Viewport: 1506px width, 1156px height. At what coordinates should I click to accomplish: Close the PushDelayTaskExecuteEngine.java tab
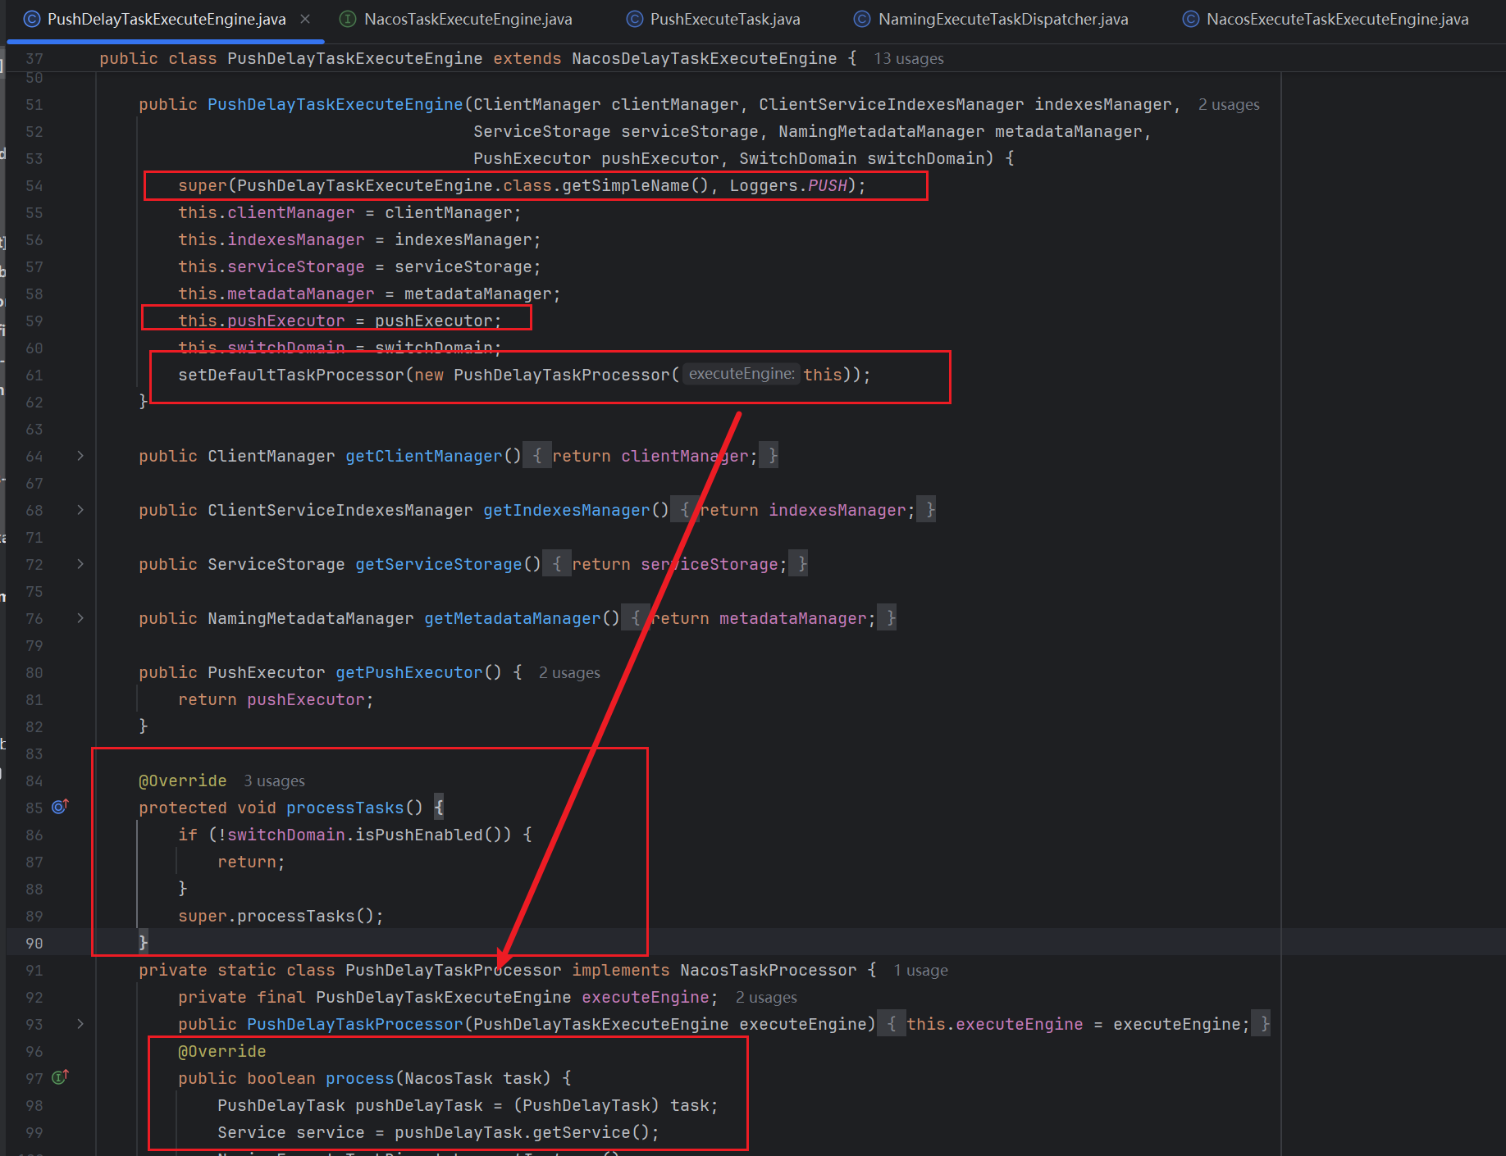click(305, 19)
